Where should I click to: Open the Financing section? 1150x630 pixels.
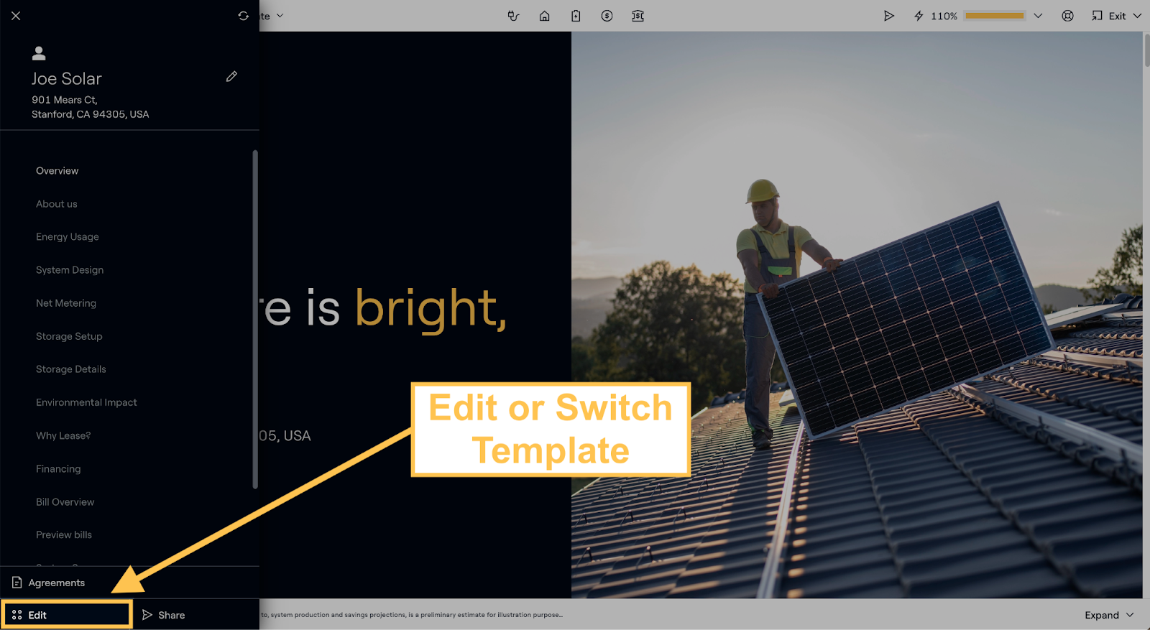(x=58, y=469)
